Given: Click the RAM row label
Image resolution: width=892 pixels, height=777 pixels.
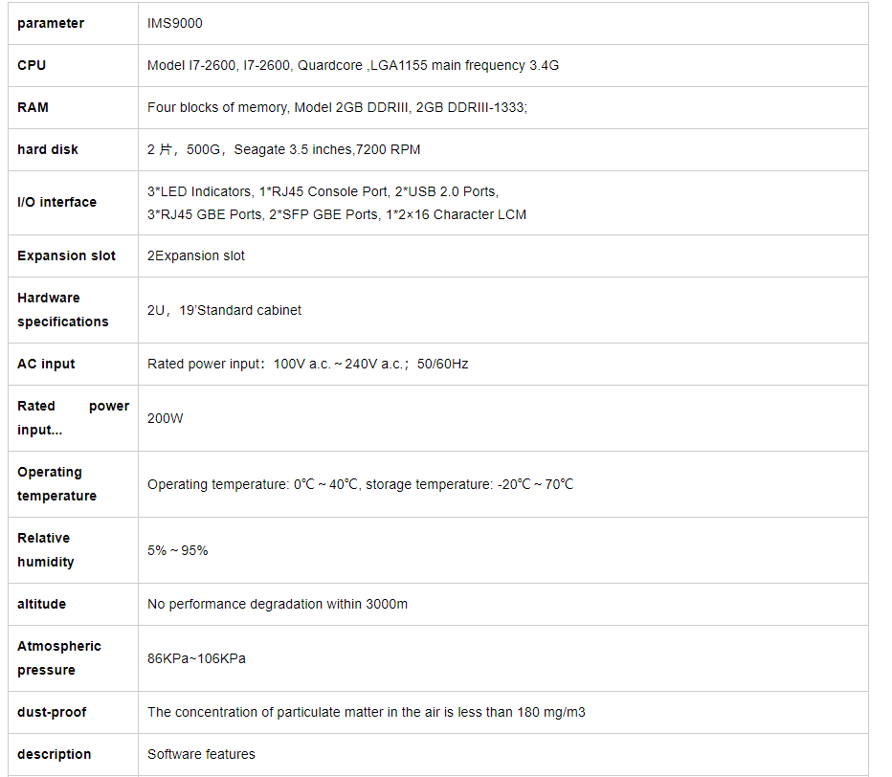Looking at the screenshot, I should (x=33, y=107).
